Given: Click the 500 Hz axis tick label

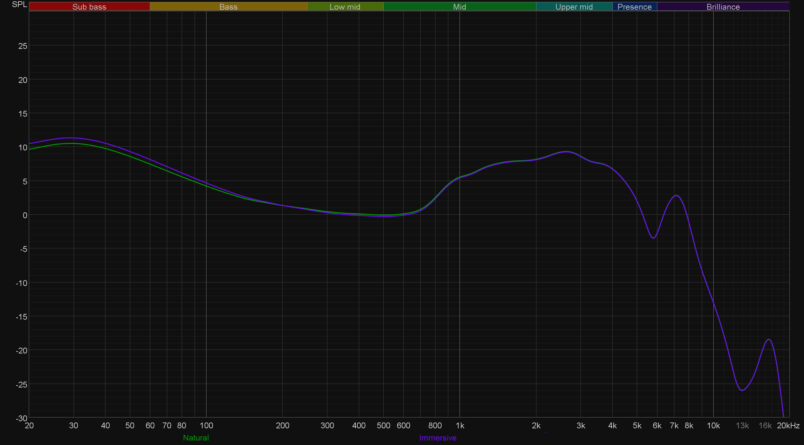Looking at the screenshot, I should (383, 425).
